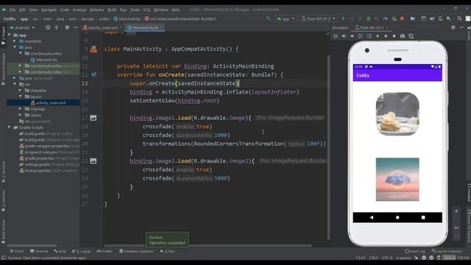Open the Layout Inspector
471x265 pixels.
click(447, 251)
